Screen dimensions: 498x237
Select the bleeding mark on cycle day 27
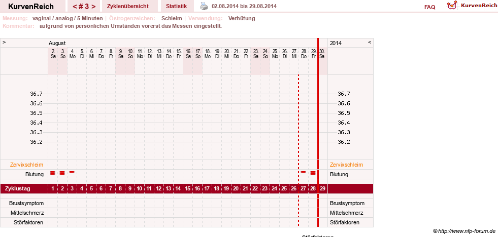pos(303,172)
